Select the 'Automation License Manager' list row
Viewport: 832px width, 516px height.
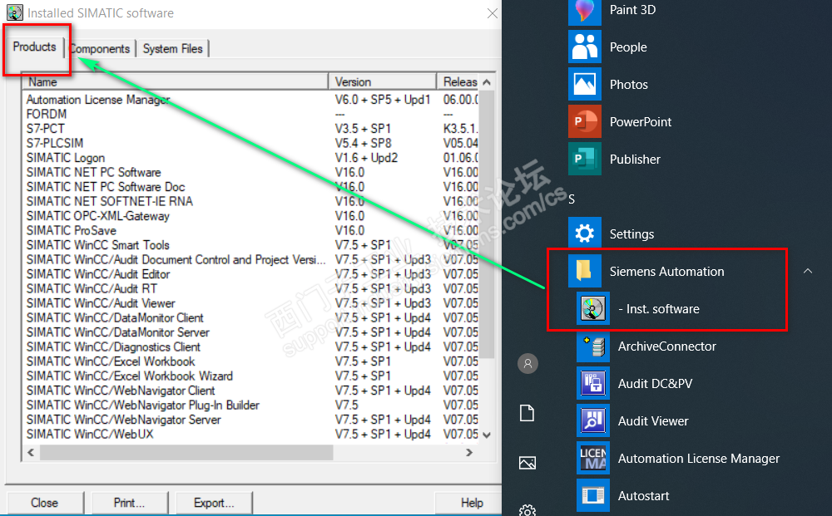click(251, 100)
